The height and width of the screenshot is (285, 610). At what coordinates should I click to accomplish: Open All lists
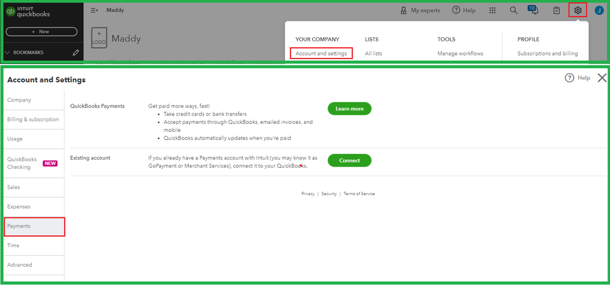point(373,54)
